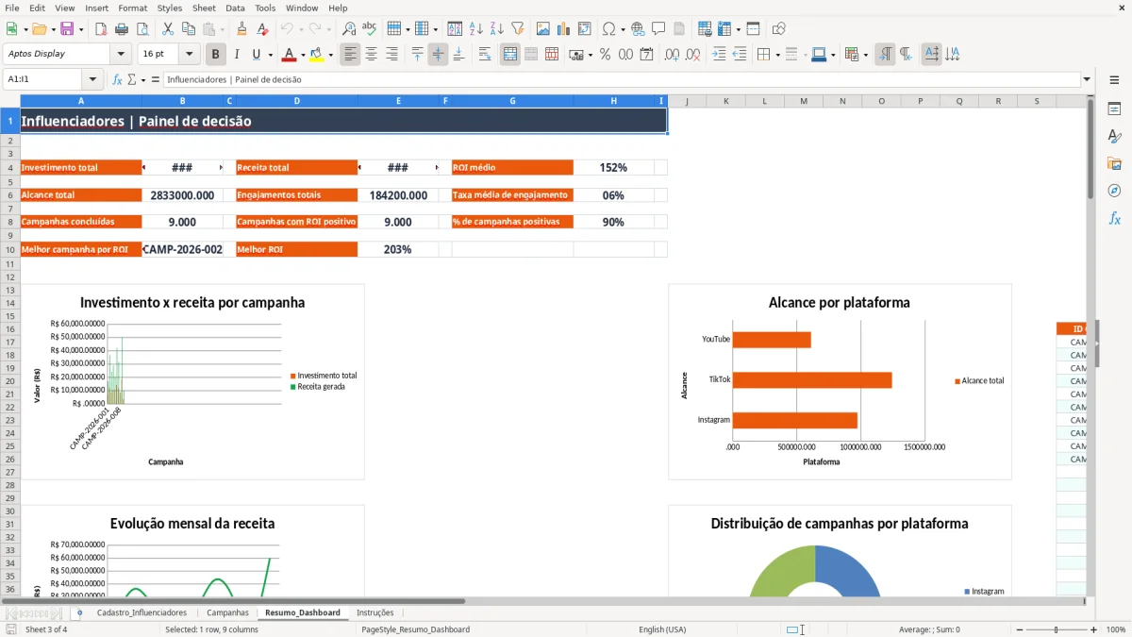Click the PageStyle_Resumo_Dashboard status field
This screenshot has height=637, width=1132.
tap(416, 629)
